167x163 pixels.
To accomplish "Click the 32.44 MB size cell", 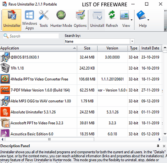I will pyautogui.click(x=87, y=57).
